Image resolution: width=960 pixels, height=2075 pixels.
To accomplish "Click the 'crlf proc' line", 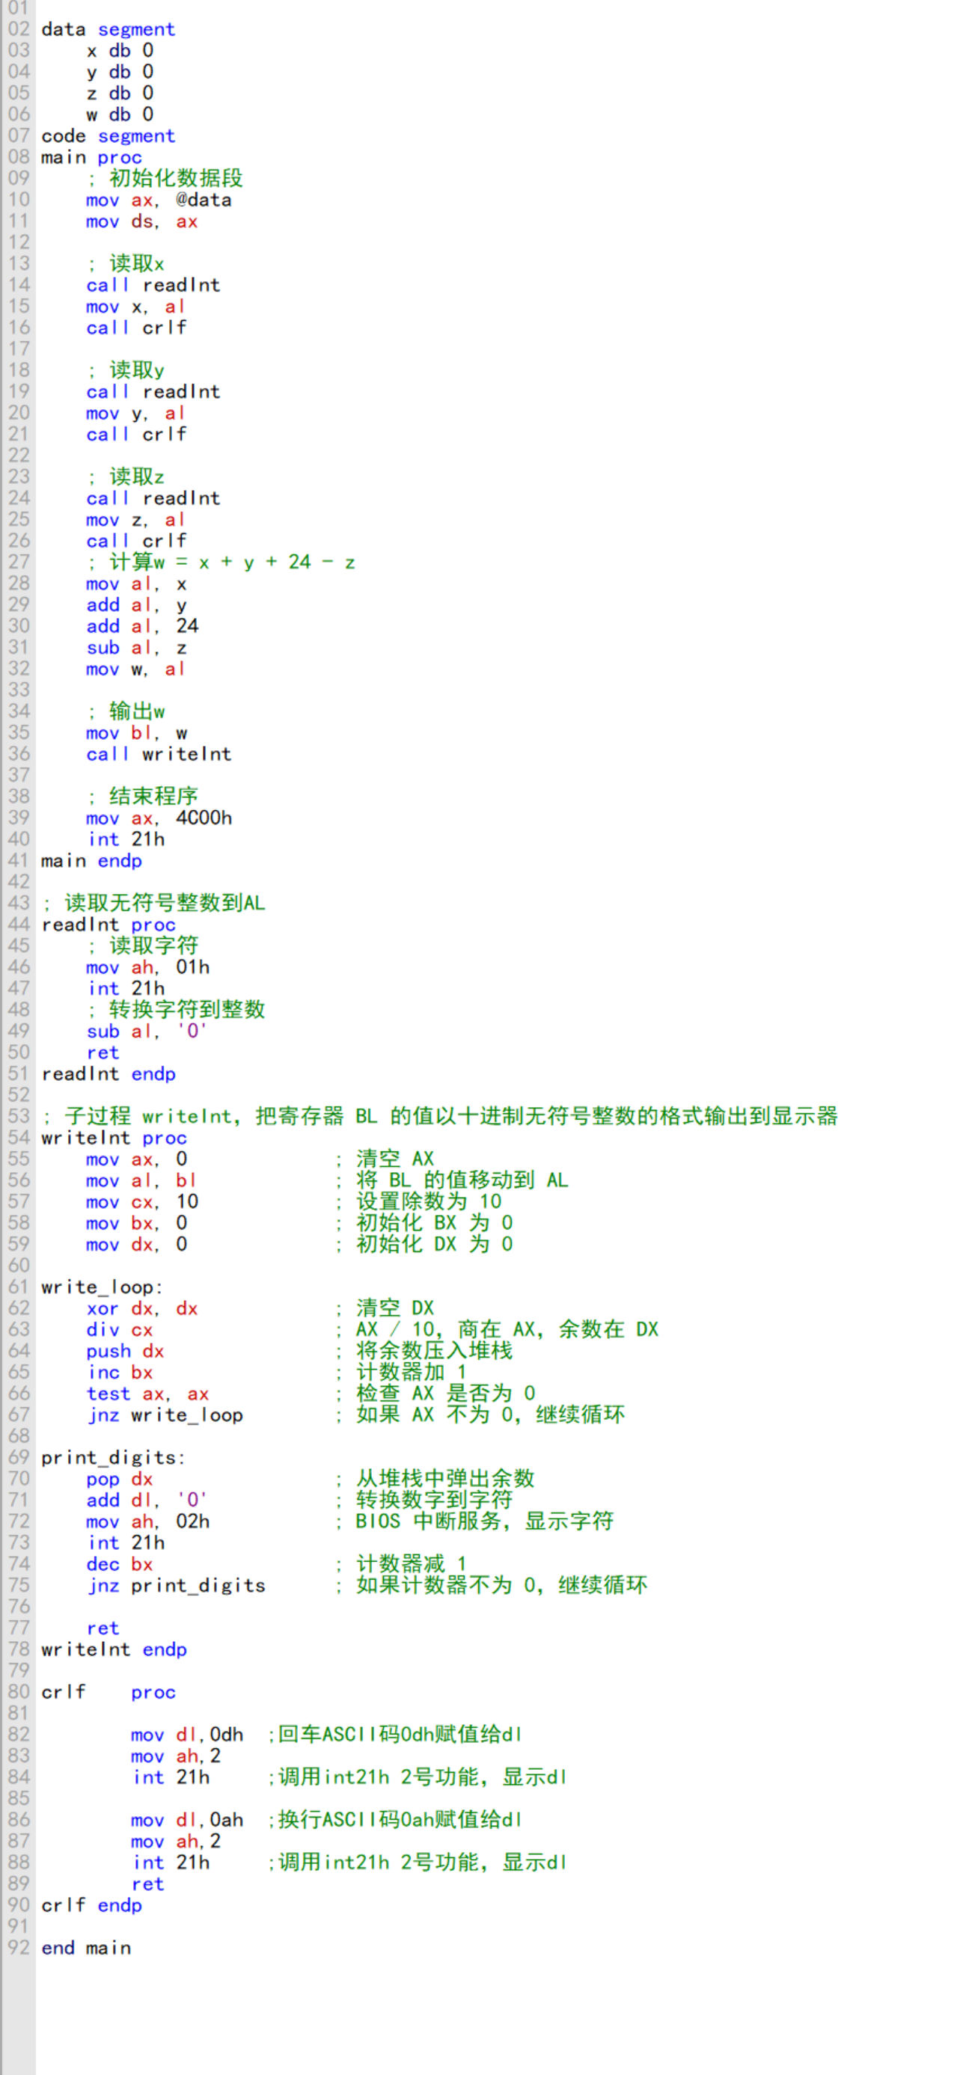I will click(108, 1691).
